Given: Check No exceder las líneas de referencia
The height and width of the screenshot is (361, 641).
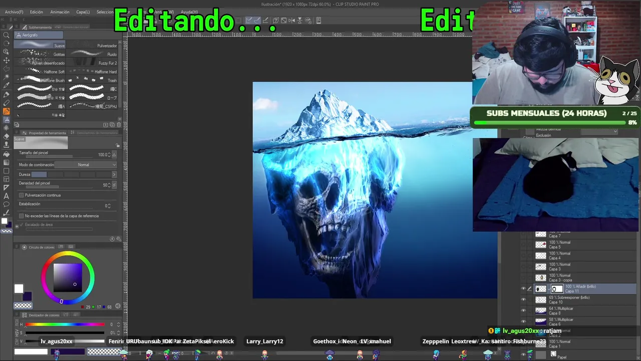Looking at the screenshot, I should click(22, 216).
